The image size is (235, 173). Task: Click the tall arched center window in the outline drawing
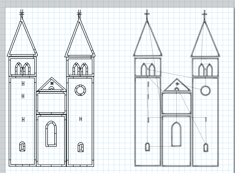pyautogui.click(x=51, y=134)
